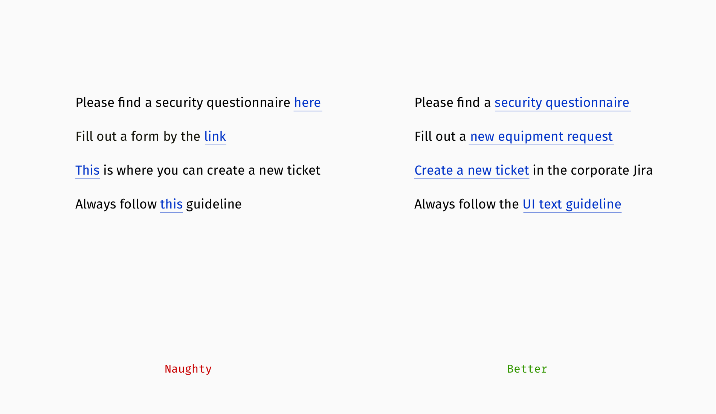Click the red 'Naughty' label
The height and width of the screenshot is (414, 716).
coord(188,369)
